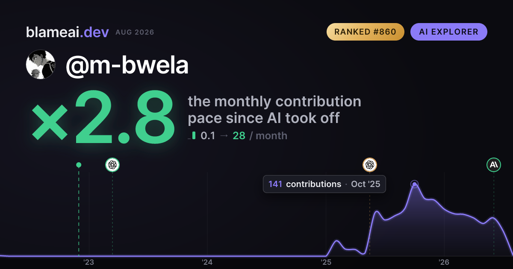Click the RANKED #860 badge
Viewport: 513px width, 269px height.
point(366,32)
